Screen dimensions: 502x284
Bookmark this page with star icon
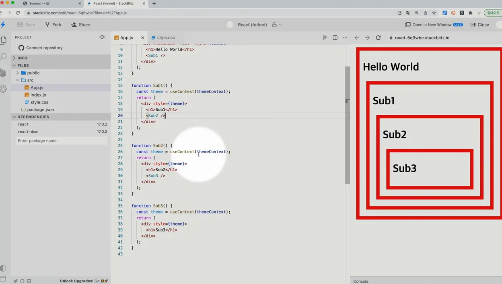434,13
